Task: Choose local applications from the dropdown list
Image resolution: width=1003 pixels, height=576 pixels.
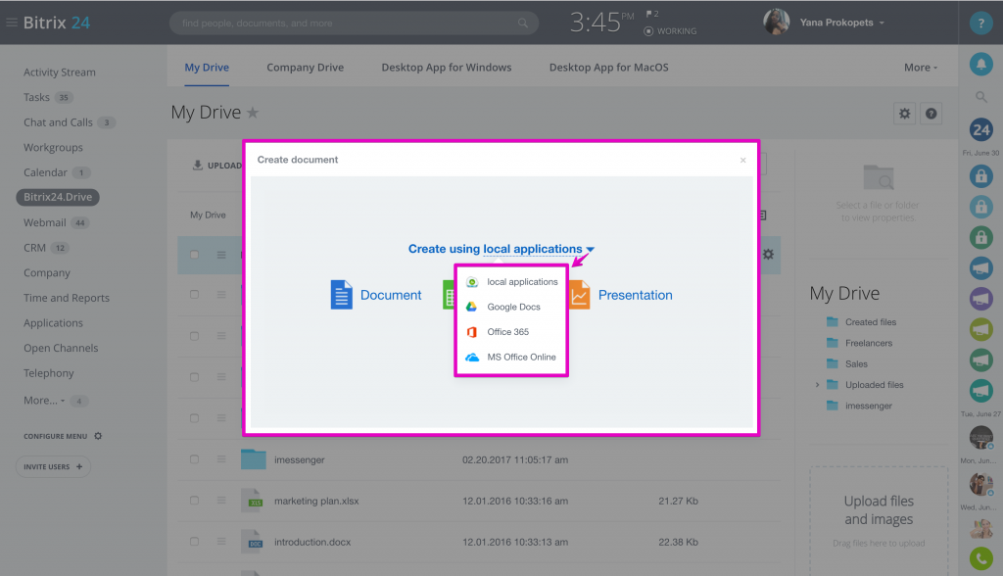Action: 511,281
